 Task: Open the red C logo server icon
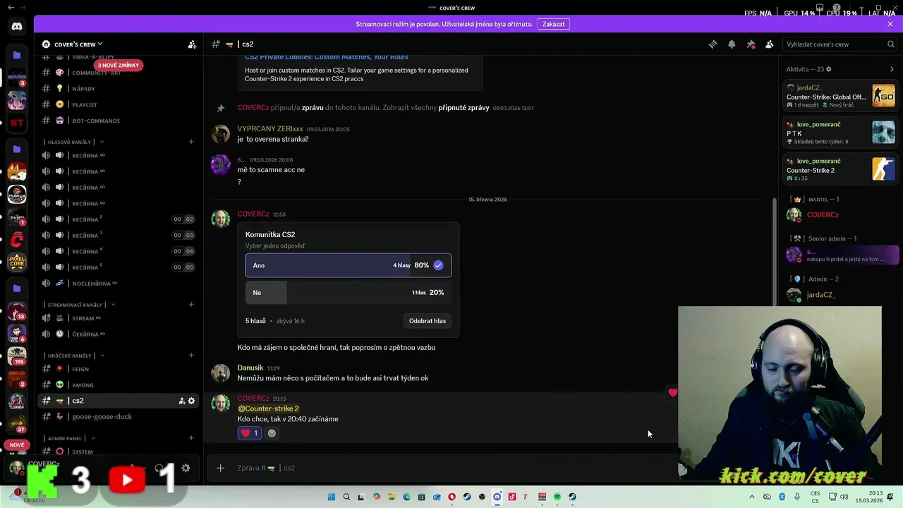17,240
